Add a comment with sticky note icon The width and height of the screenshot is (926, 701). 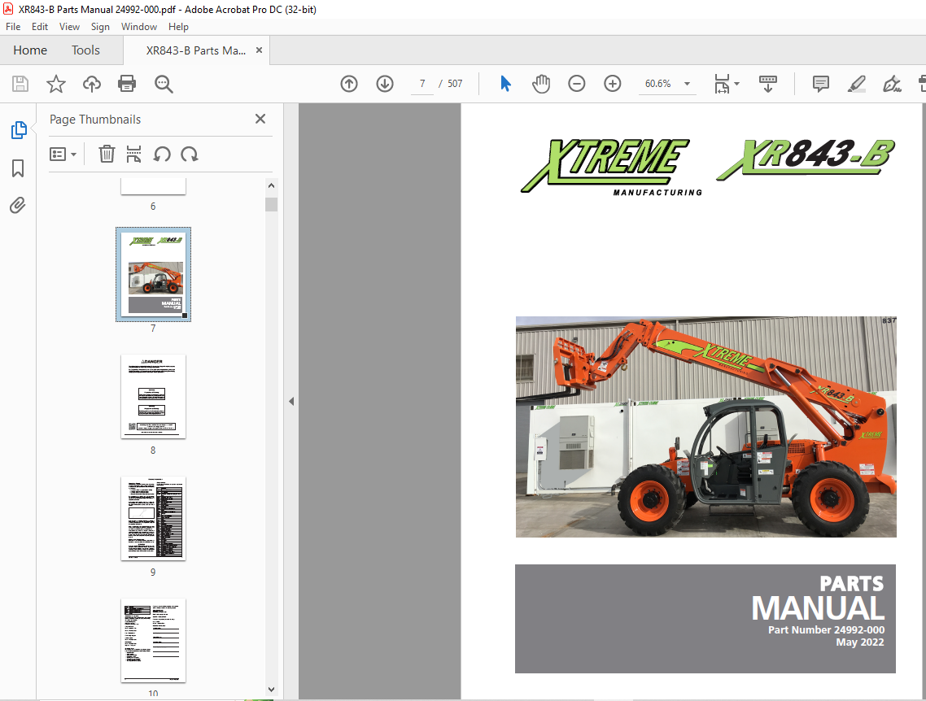pos(821,84)
